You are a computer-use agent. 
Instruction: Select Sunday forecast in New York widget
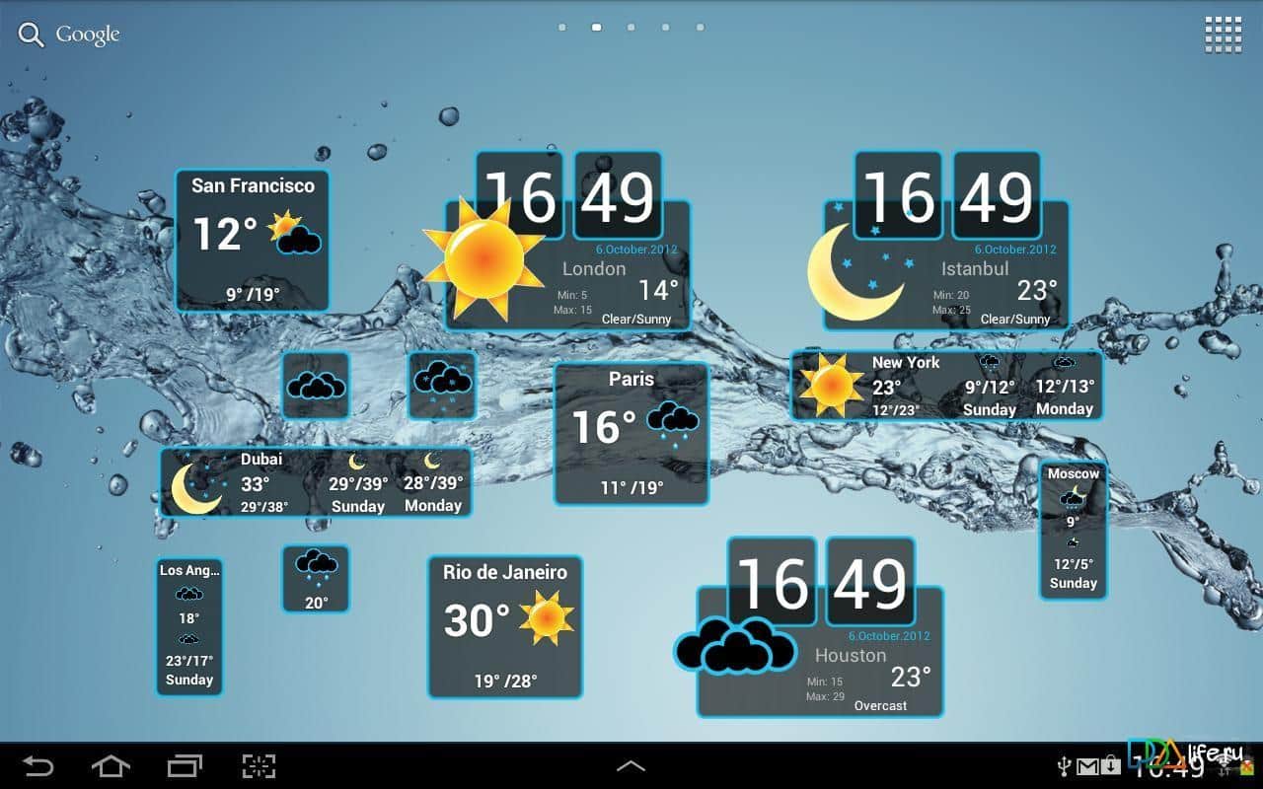click(989, 387)
